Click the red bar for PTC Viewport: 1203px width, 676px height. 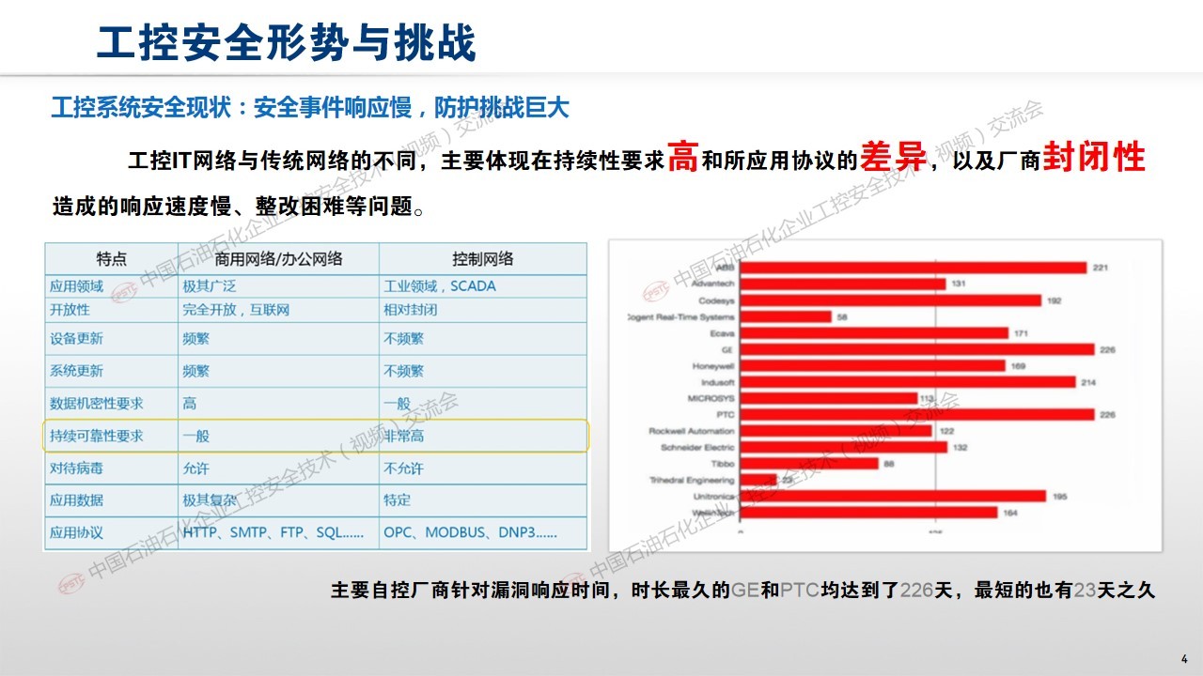(x=917, y=414)
